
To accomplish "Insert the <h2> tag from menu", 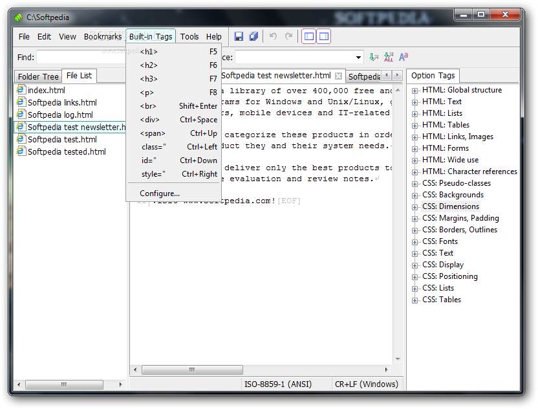I will (x=173, y=65).
